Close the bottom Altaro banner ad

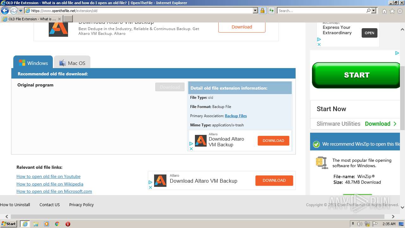point(150,187)
